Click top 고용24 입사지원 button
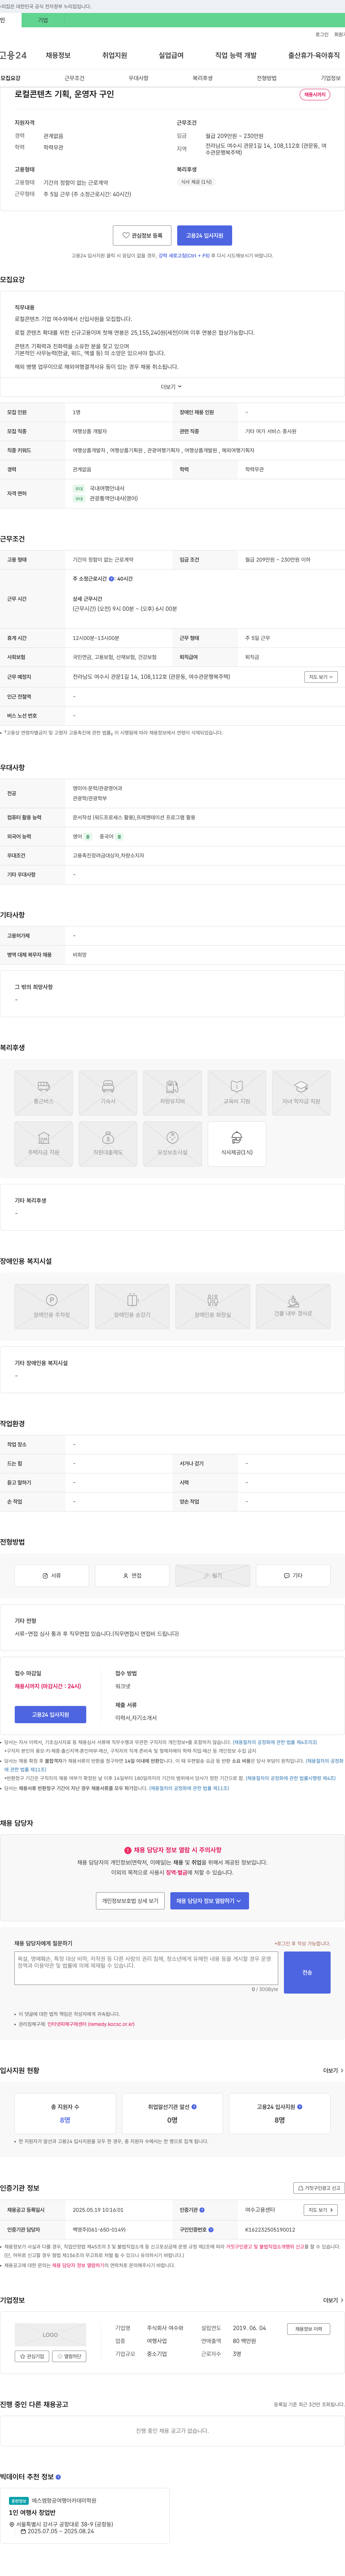345x2576 pixels. pyautogui.click(x=205, y=235)
